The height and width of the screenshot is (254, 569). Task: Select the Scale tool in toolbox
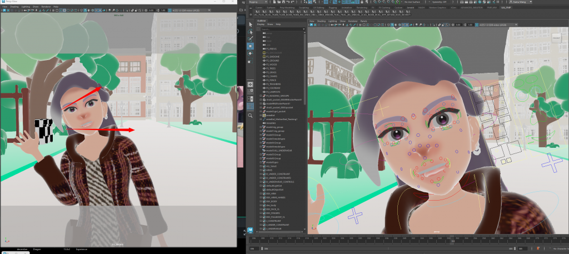(251, 61)
